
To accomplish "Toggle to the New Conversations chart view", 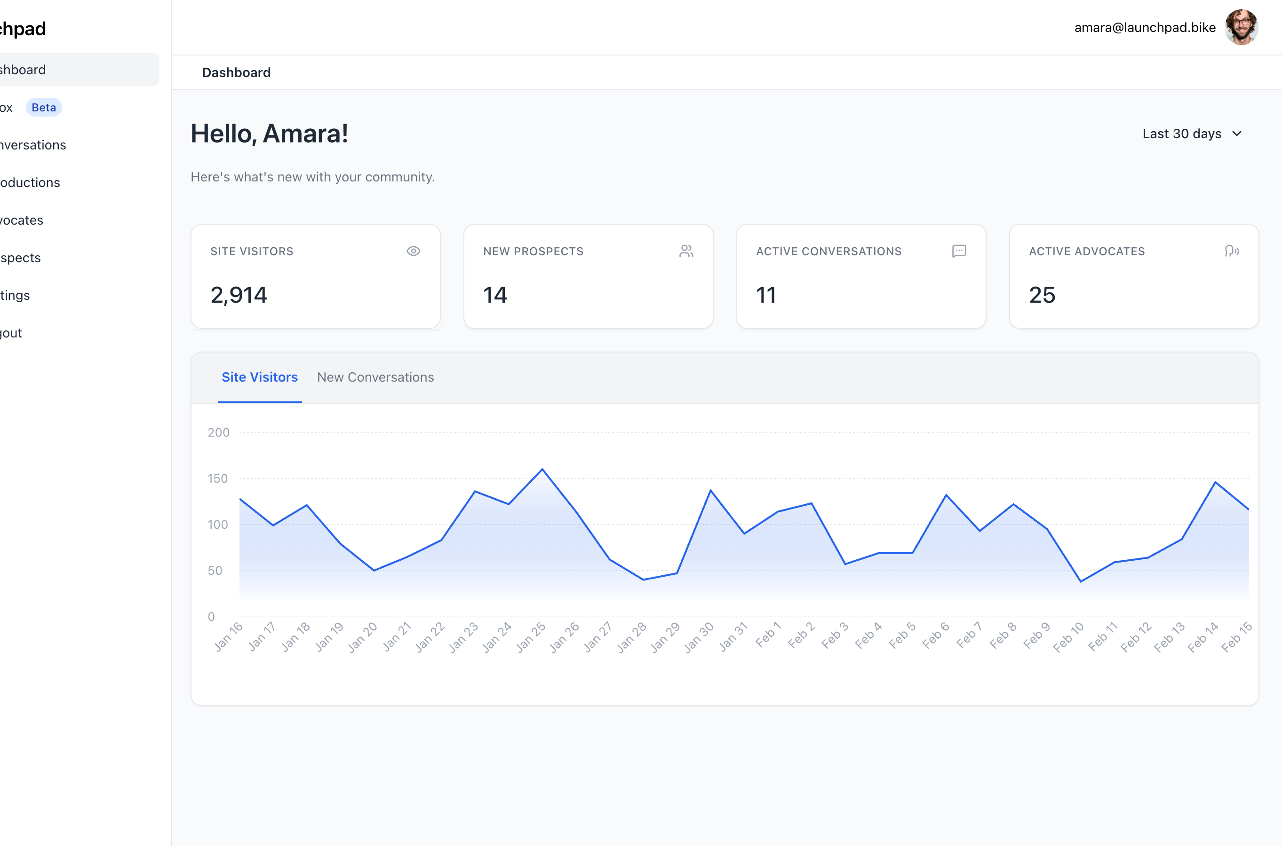I will [x=375, y=377].
